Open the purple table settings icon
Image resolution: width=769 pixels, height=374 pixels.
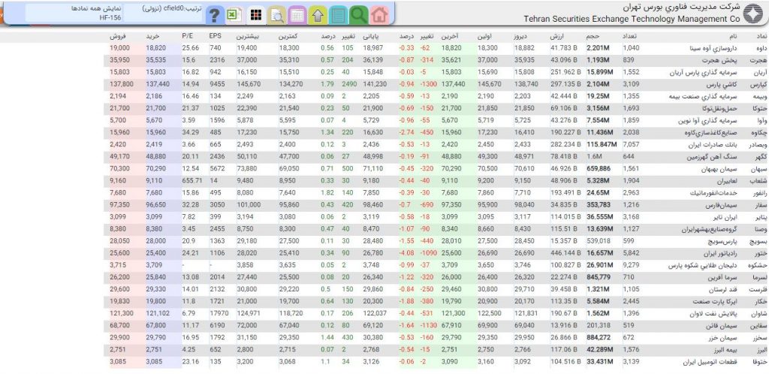point(297,15)
